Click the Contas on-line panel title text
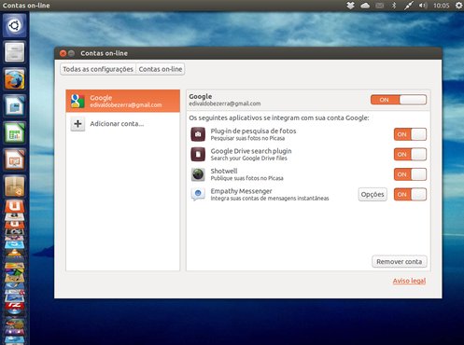Screen dimensions: 464x345 [x=26, y=6]
